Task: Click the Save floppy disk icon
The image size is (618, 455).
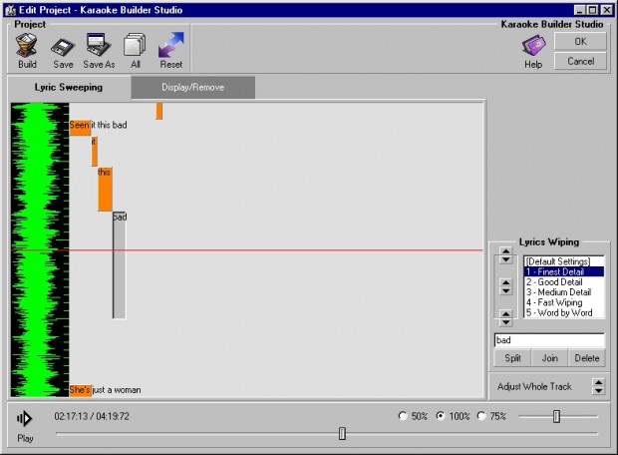Action: coord(63,48)
